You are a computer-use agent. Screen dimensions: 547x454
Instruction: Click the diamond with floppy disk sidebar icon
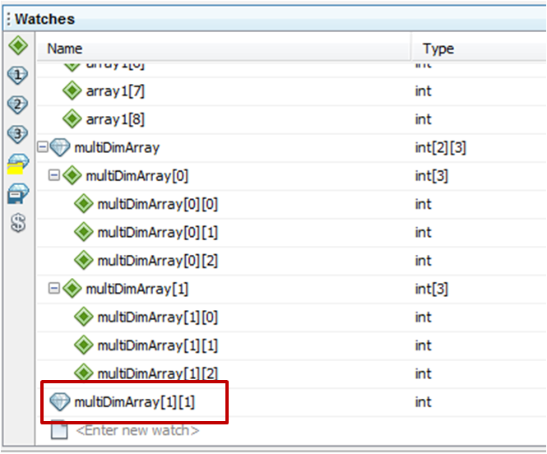coord(17,192)
